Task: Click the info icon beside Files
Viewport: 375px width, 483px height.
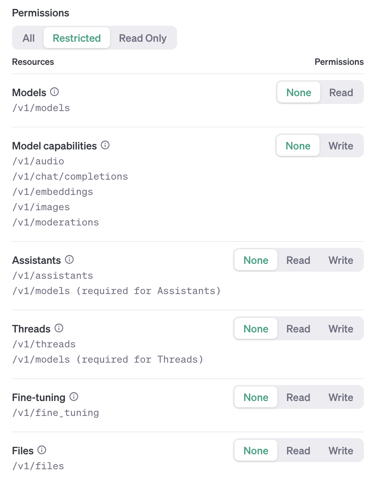Action: 42,450
